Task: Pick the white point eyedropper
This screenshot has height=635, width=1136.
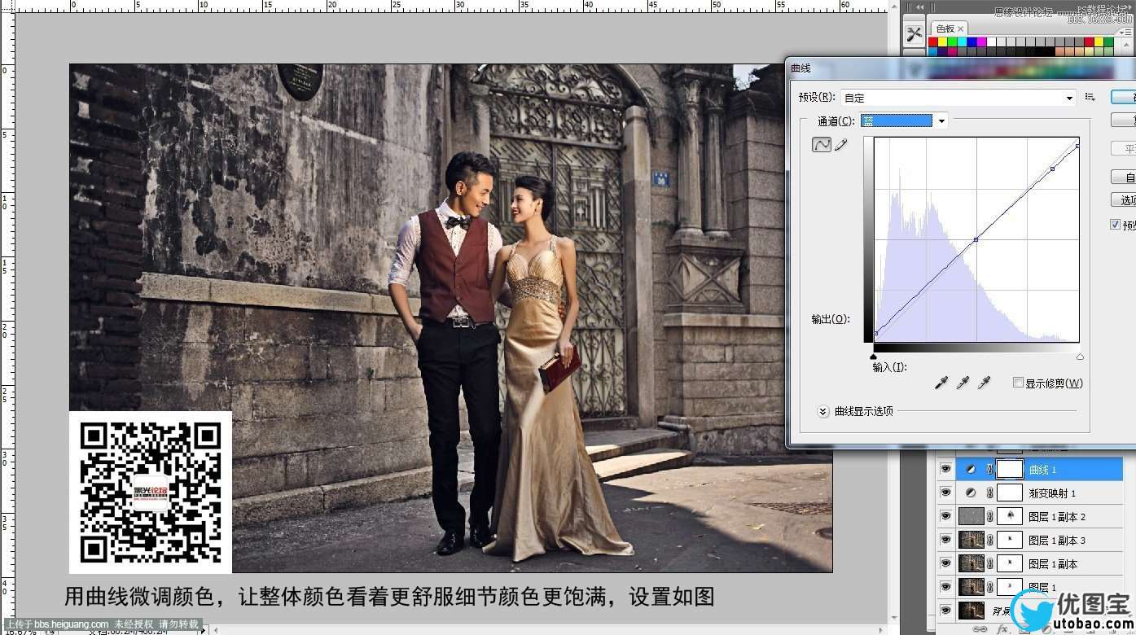Action: [x=984, y=383]
